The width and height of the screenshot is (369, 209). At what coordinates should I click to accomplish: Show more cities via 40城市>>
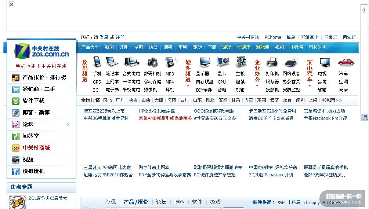tap(332, 100)
